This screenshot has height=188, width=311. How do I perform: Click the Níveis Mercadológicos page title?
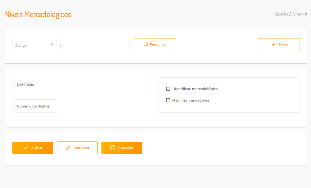[x=38, y=14]
